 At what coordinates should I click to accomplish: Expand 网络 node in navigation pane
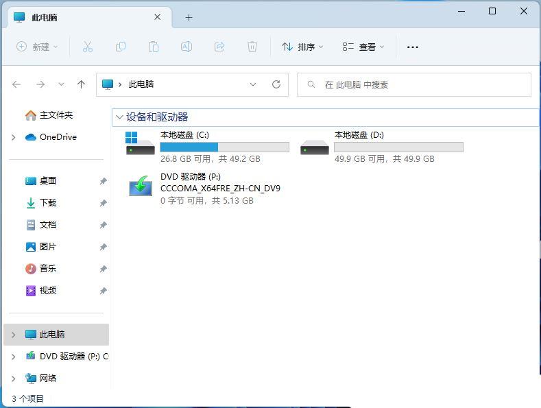coord(14,379)
